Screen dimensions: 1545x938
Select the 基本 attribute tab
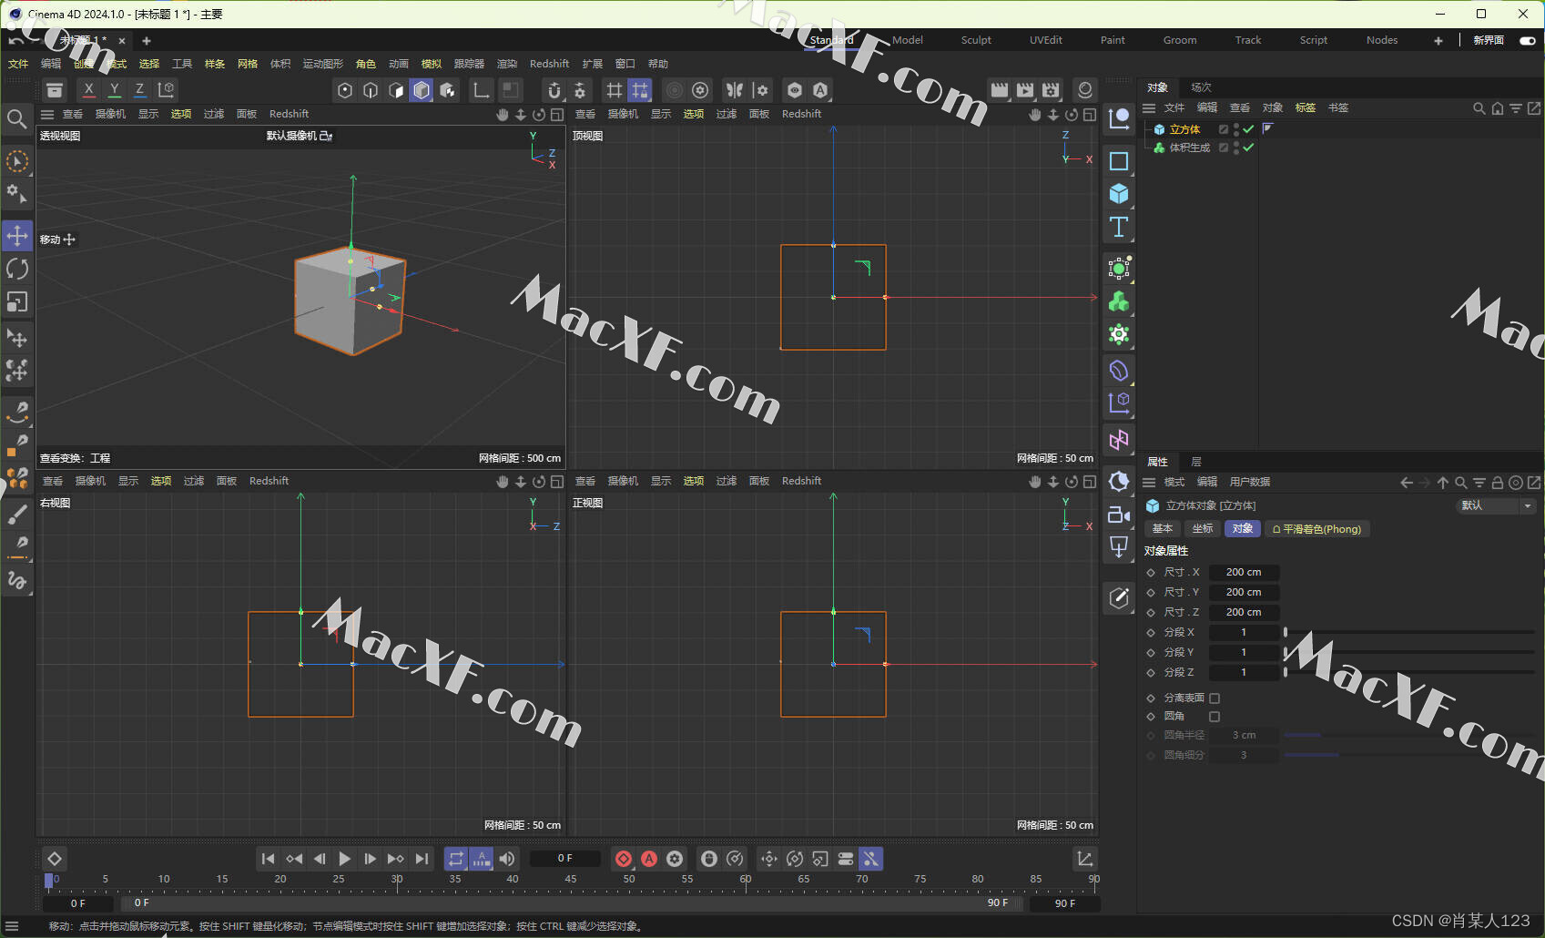1163,529
